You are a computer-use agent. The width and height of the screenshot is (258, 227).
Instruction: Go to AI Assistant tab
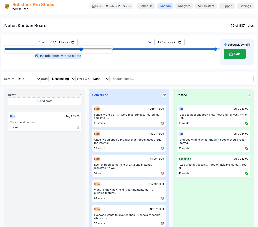[206, 6]
